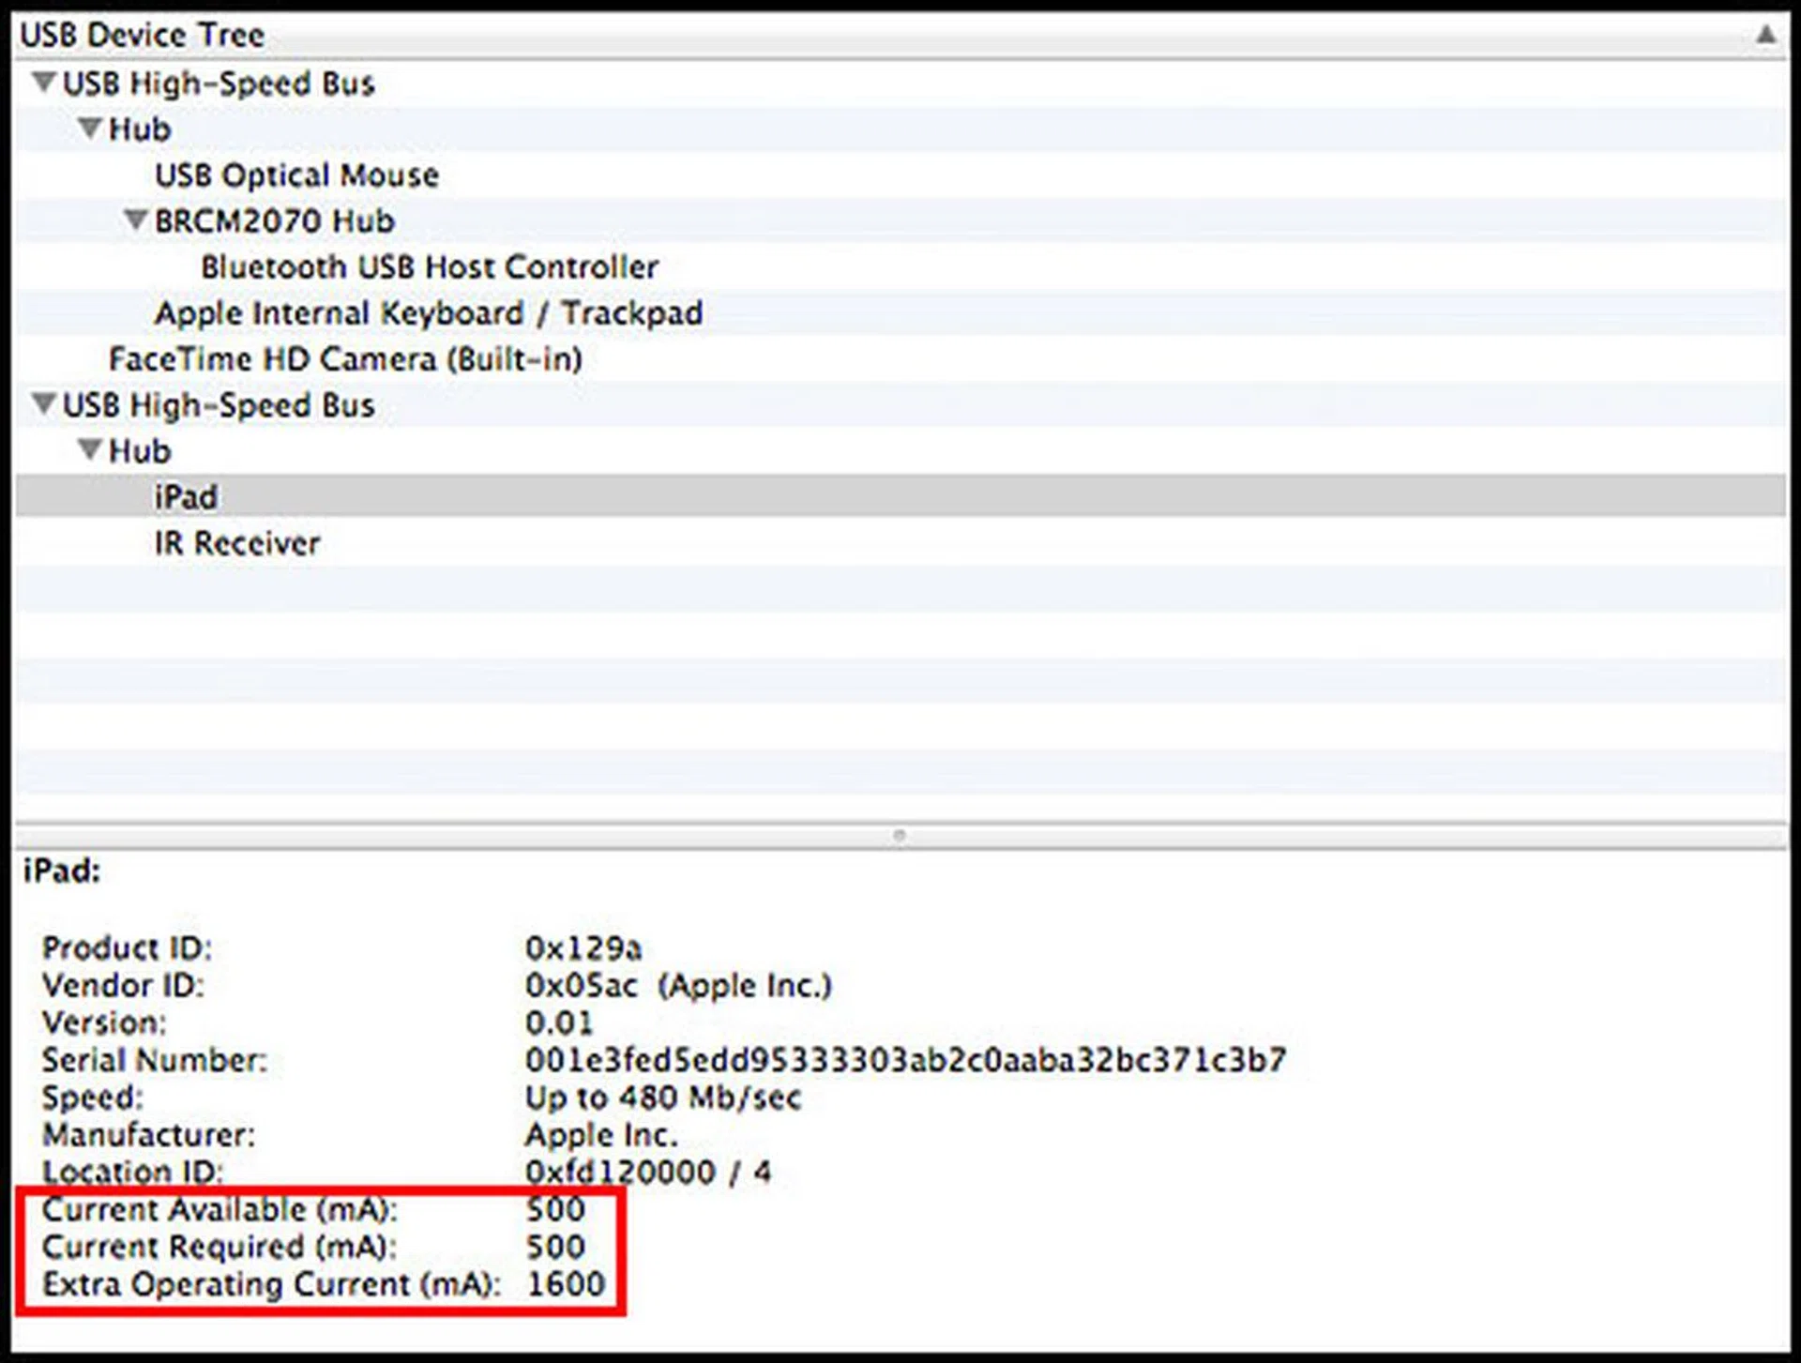Collapse the first Hub node
The image size is (1801, 1363).
click(x=89, y=129)
